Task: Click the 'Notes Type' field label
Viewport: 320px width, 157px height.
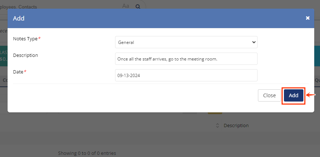Action: click(25, 39)
